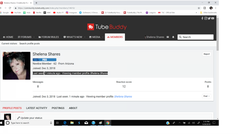
Task: Open the Facebook social icon
Action: 202,18
